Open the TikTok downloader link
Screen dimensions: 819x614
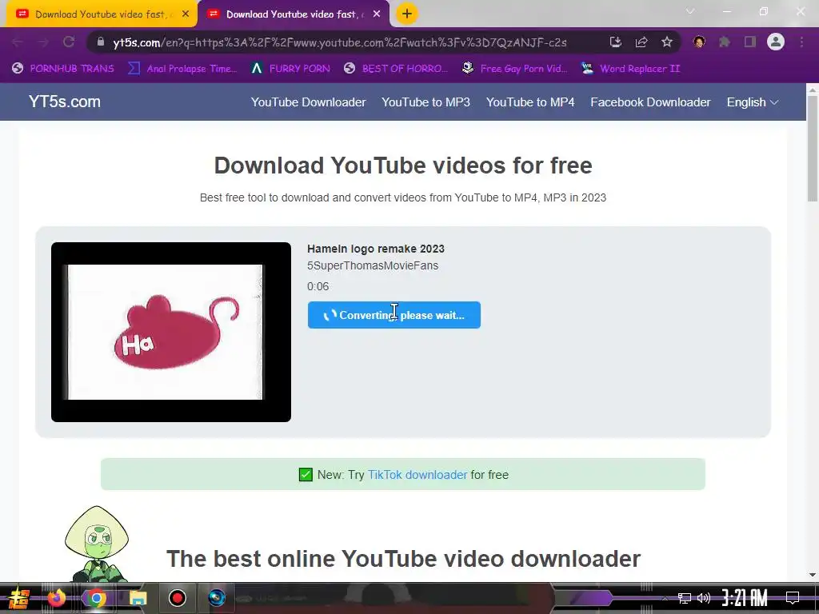[417, 475]
